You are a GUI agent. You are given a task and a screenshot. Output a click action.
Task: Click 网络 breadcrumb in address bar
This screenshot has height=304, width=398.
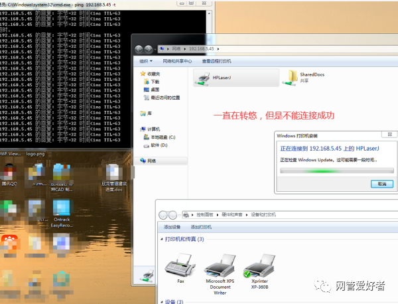click(x=176, y=48)
